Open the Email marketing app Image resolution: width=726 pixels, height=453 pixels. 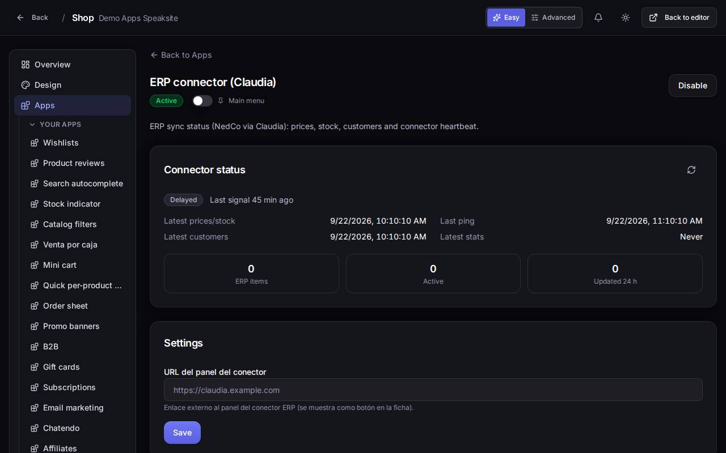click(x=77, y=408)
